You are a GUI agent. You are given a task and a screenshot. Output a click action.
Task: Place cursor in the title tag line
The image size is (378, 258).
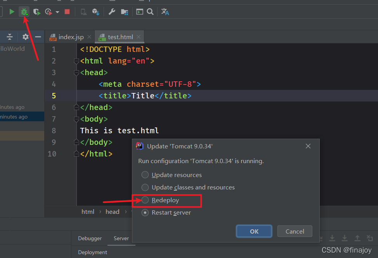[145, 96]
